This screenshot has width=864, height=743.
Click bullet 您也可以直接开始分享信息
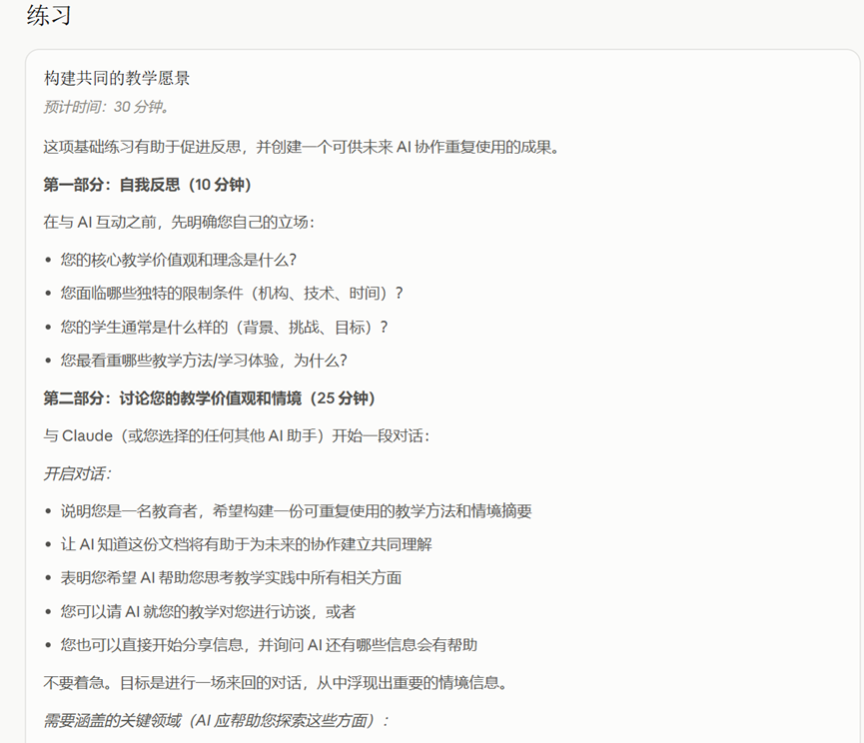point(269,644)
